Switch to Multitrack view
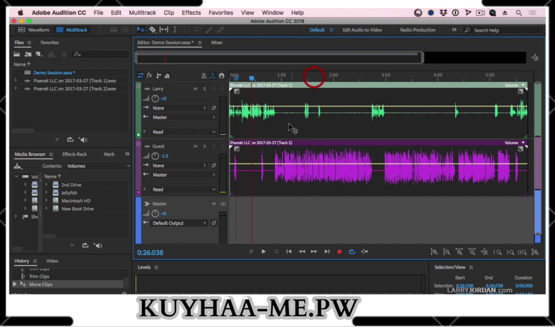This screenshot has height=327, width=555. 72,30
